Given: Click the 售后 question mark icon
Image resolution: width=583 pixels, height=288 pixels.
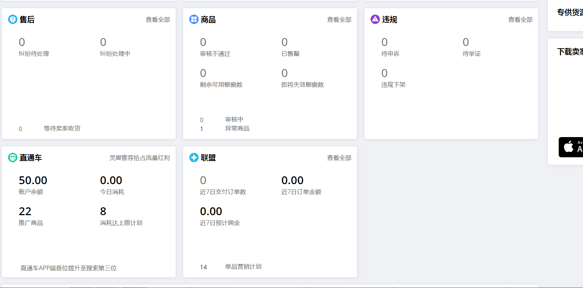Looking at the screenshot, I should tap(13, 19).
